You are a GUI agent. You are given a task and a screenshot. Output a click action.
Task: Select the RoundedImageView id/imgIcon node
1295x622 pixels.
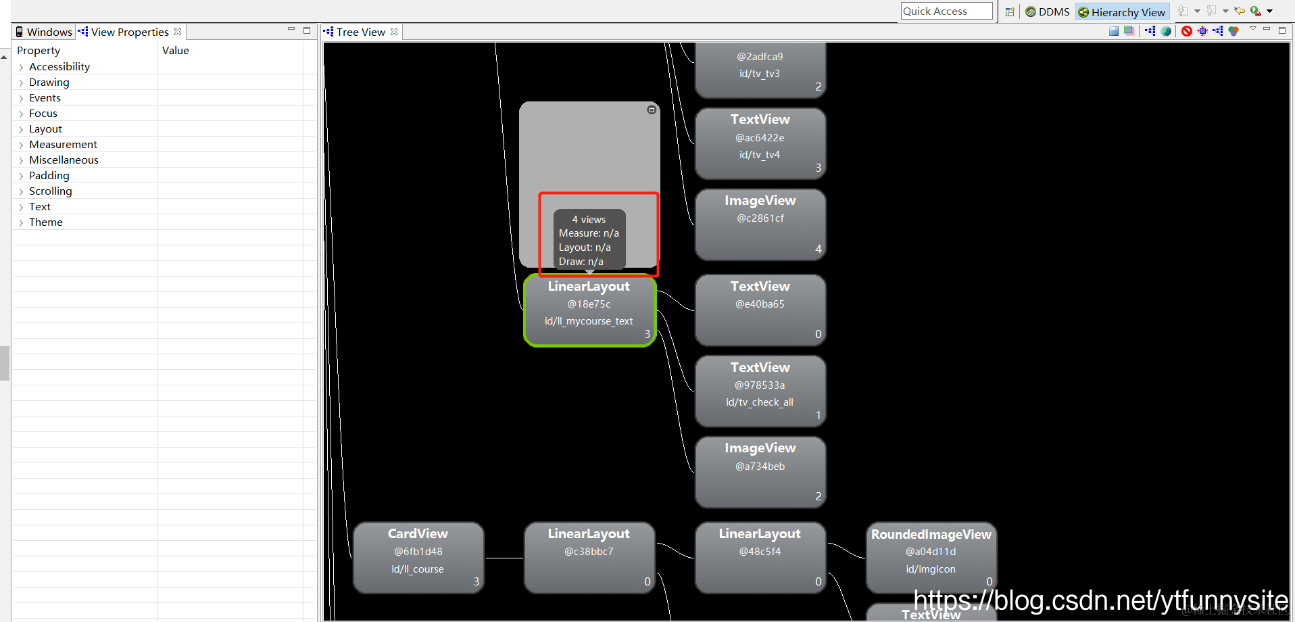click(x=931, y=558)
